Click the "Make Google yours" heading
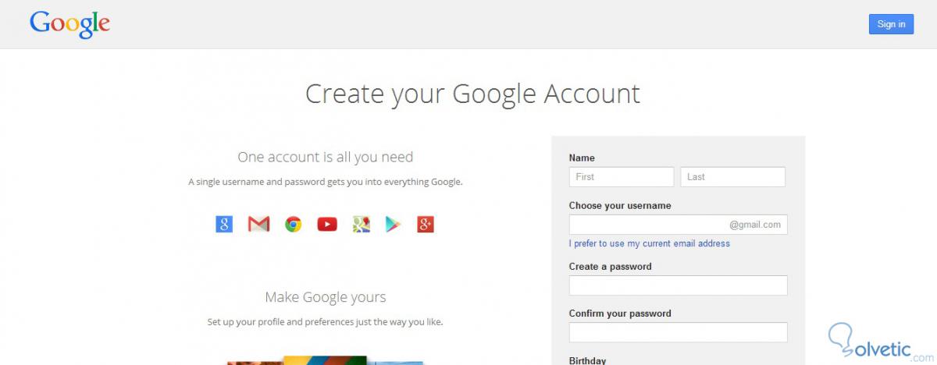This screenshot has width=937, height=365. (325, 297)
